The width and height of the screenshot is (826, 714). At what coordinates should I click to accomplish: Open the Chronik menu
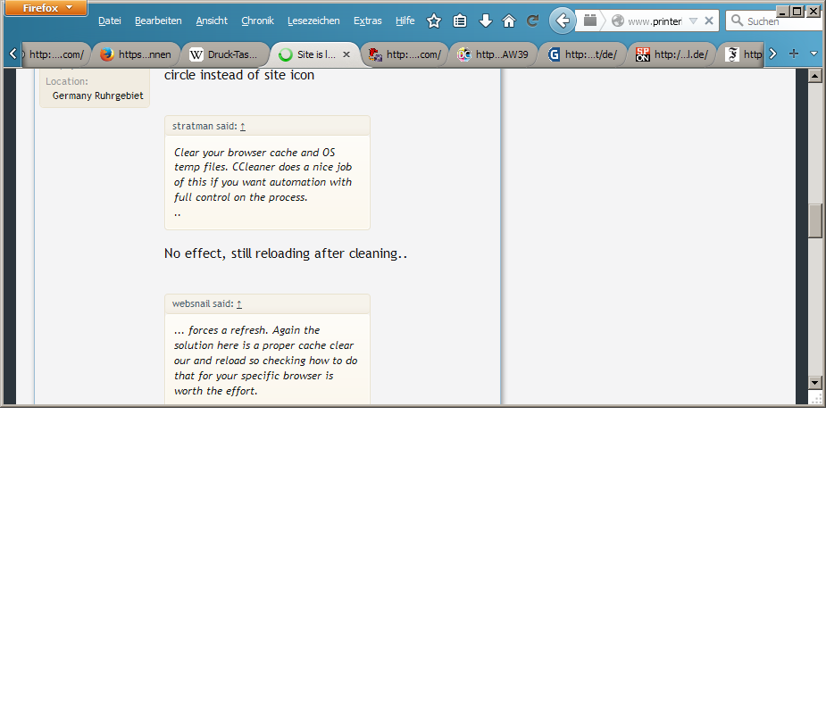[257, 21]
